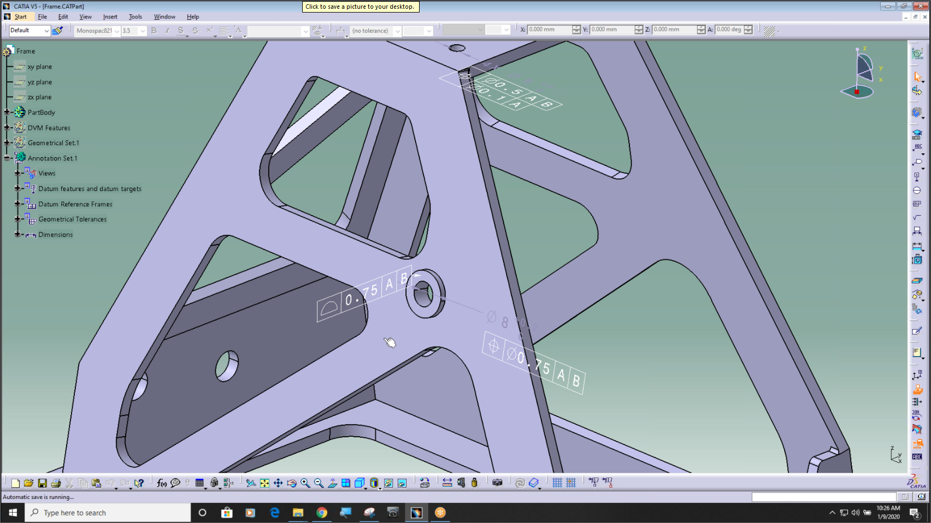Take a capture with the camera icon

pyautogui.click(x=498, y=483)
